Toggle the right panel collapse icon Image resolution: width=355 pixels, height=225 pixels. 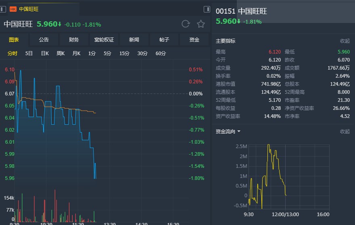(207, 9)
